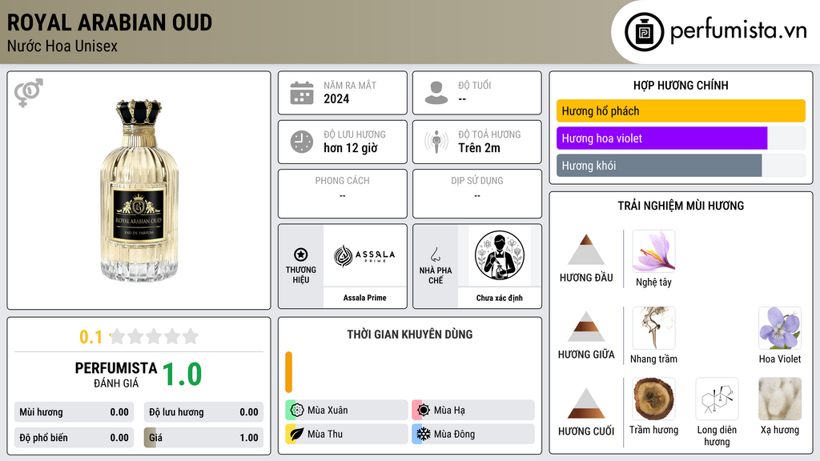Click the Giá 1.00 score row

pos(203,438)
